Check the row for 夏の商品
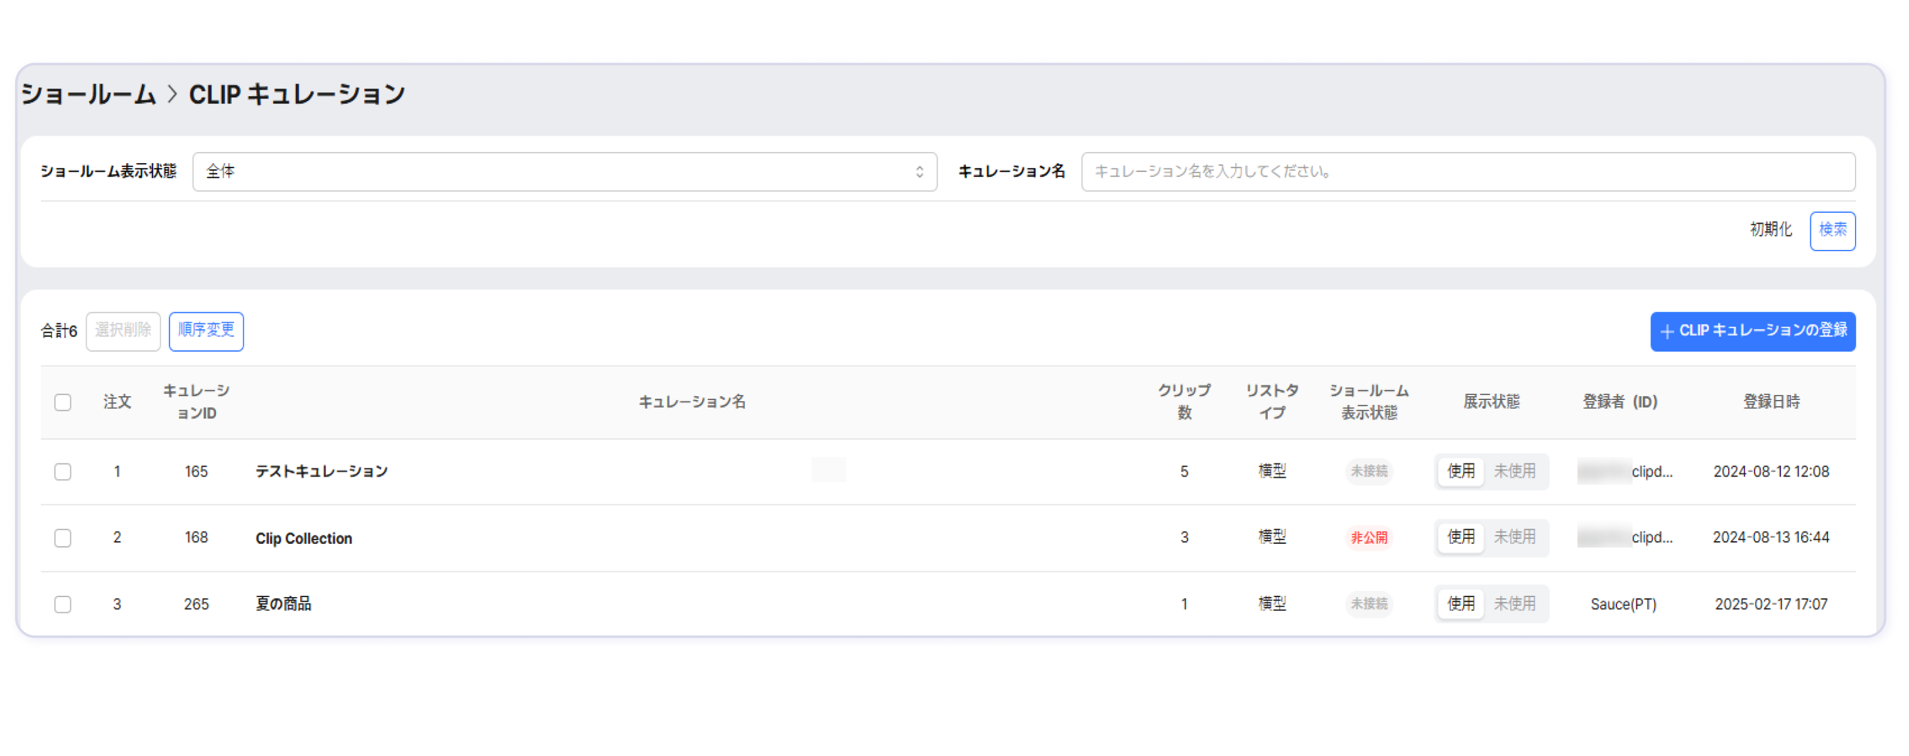The image size is (1909, 756). pyautogui.click(x=63, y=604)
